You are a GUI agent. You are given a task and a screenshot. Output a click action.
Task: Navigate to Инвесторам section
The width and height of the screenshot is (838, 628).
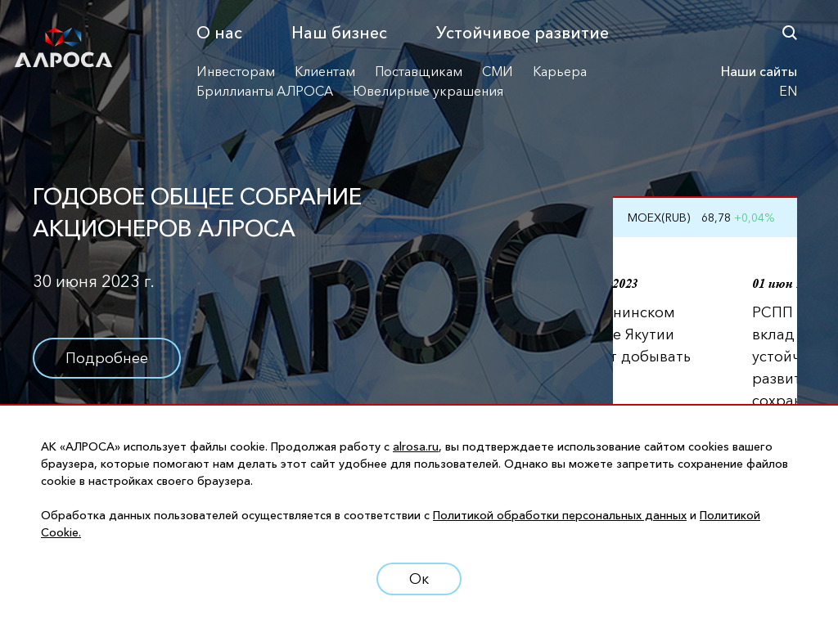[236, 72]
